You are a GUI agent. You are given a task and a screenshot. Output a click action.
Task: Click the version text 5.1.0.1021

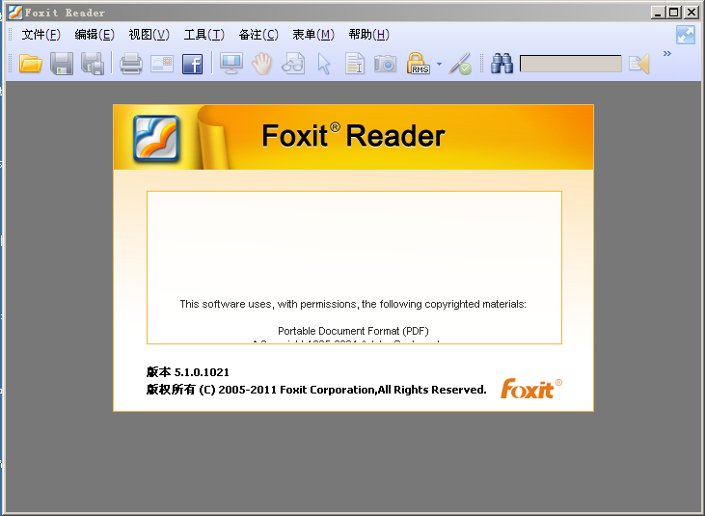[x=202, y=372]
